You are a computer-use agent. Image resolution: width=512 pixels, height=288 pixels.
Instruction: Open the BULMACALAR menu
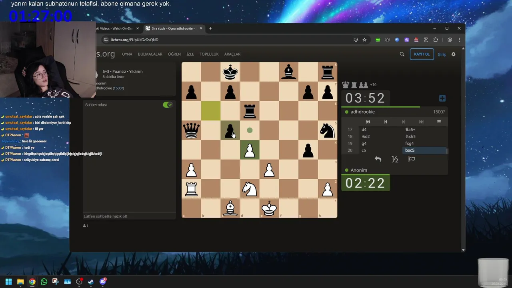pyautogui.click(x=150, y=54)
